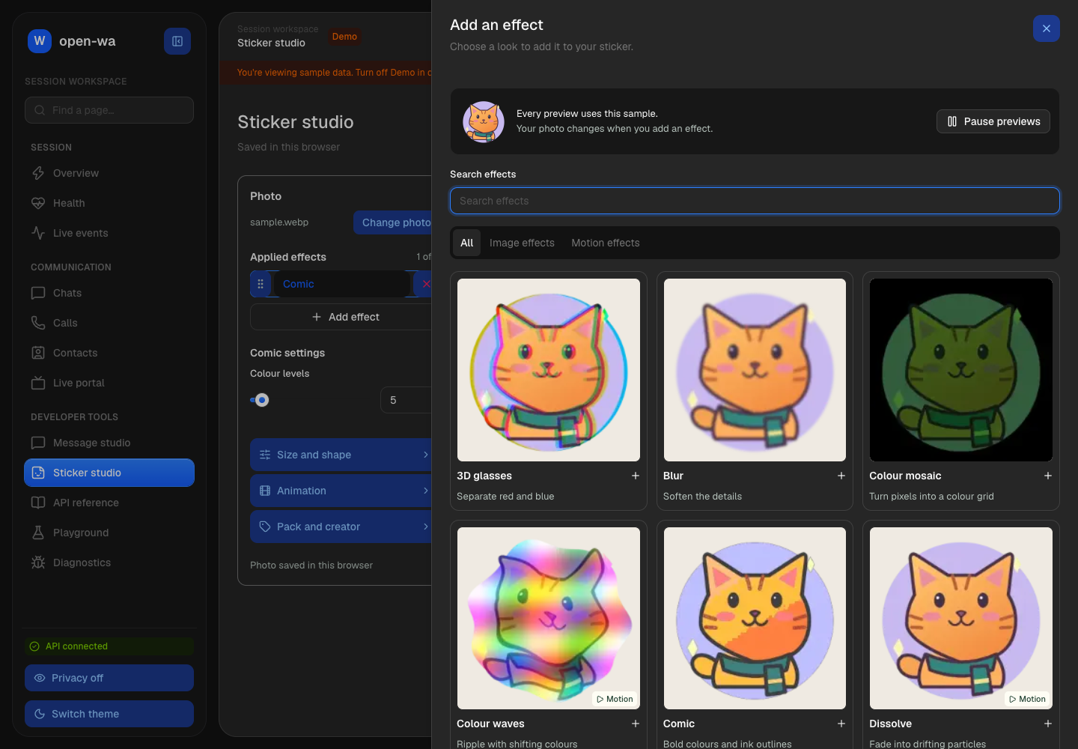Open Sticker studio in sidebar
The height and width of the screenshot is (749, 1078).
tap(109, 473)
